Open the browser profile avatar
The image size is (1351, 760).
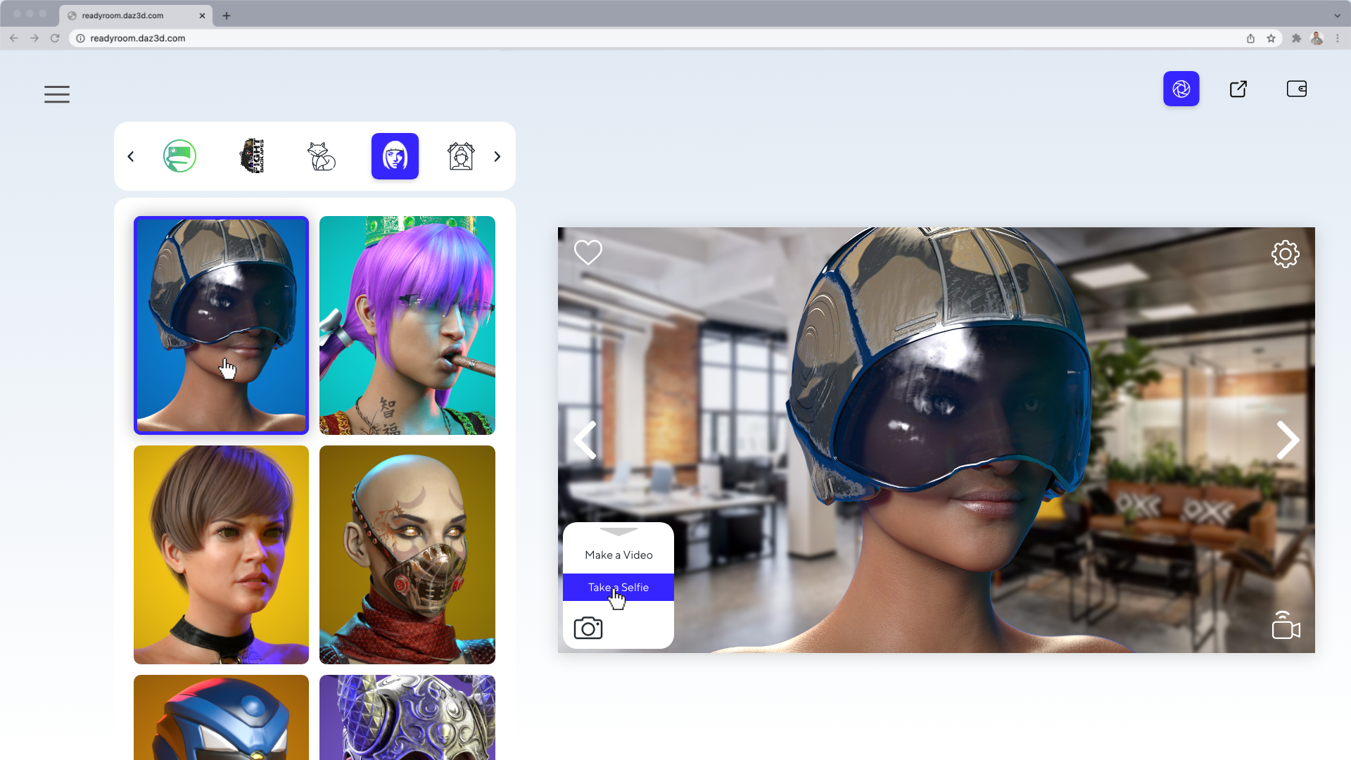pos(1317,38)
